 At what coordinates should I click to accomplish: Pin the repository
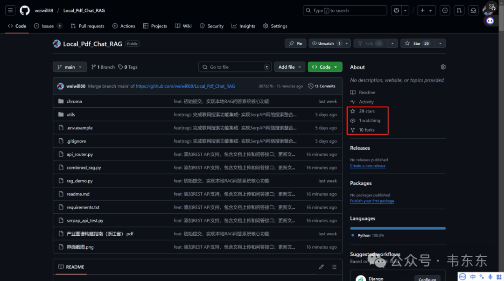[x=295, y=43]
